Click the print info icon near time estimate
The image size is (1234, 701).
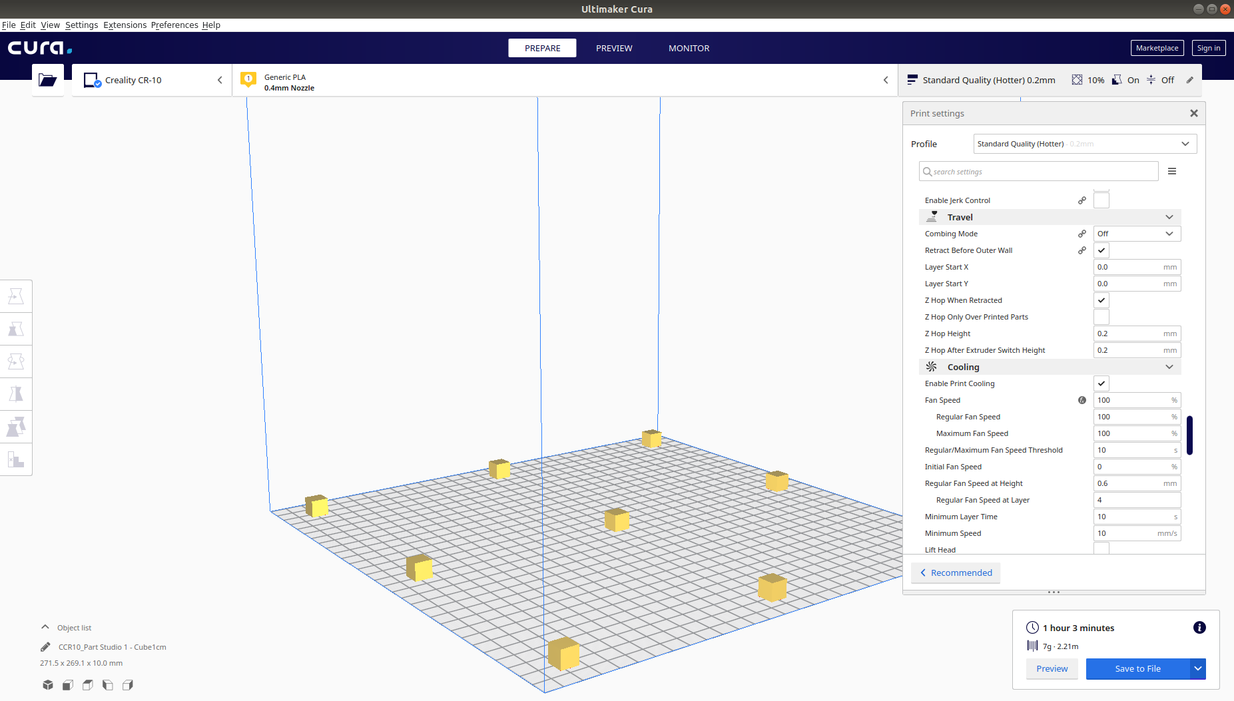click(x=1199, y=628)
